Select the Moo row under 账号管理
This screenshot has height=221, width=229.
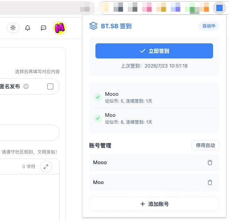coord(154,182)
